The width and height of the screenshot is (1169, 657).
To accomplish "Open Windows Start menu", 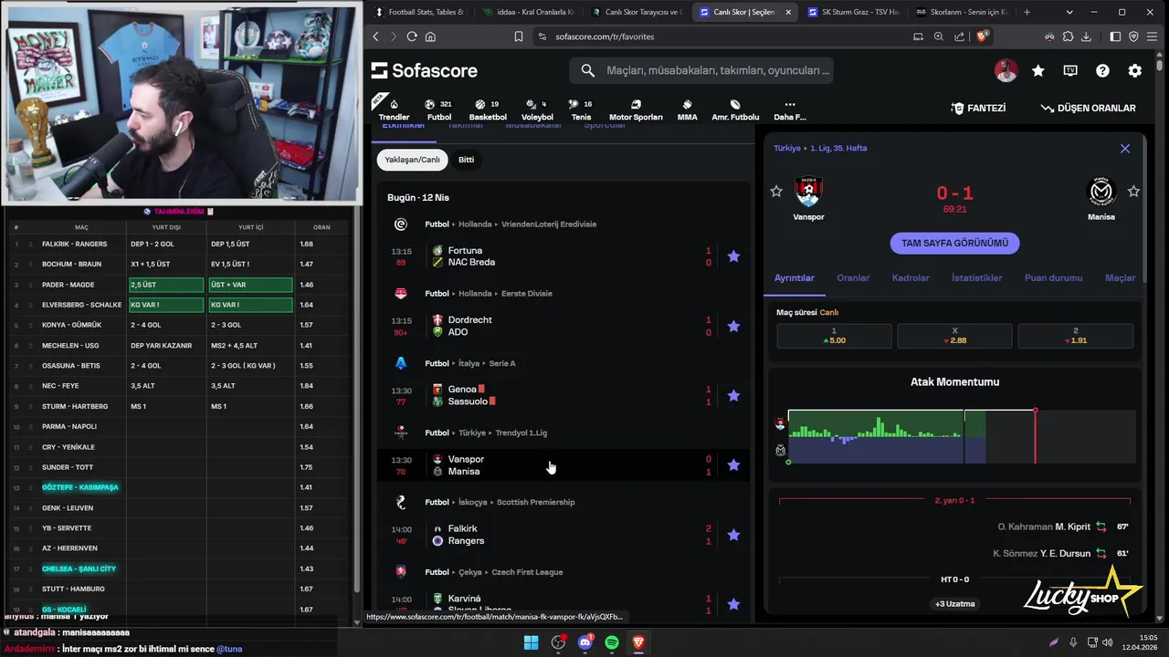I will click(531, 642).
